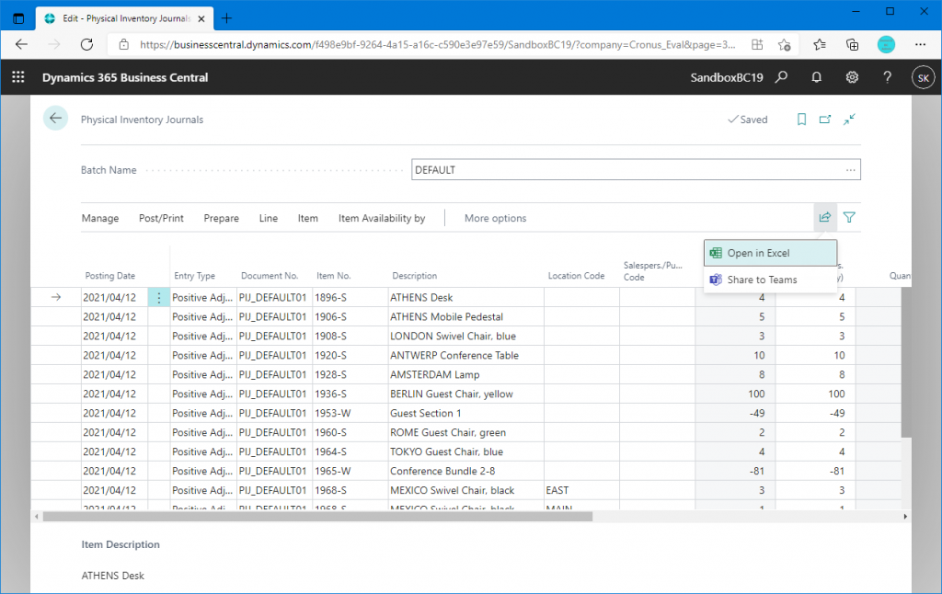The height and width of the screenshot is (594, 942).
Task: Click the Teams icon in share menu
Action: 716,280
